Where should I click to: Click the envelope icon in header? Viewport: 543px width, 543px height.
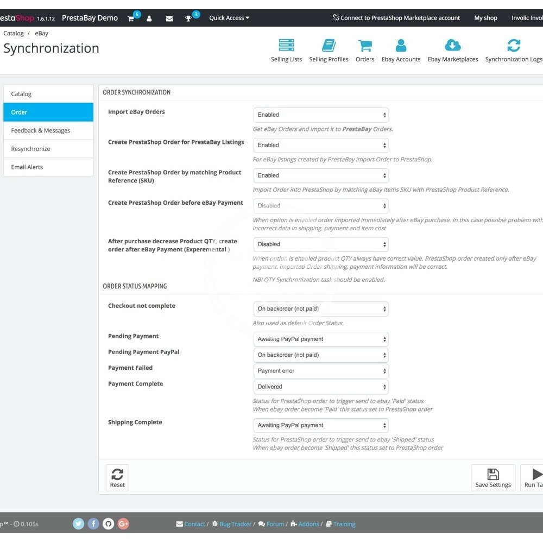[169, 18]
